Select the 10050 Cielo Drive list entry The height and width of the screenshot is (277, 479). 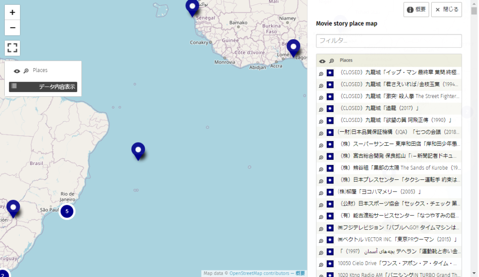pos(398,263)
